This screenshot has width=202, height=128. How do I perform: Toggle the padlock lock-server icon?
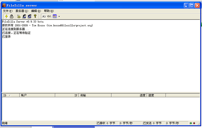11,16
